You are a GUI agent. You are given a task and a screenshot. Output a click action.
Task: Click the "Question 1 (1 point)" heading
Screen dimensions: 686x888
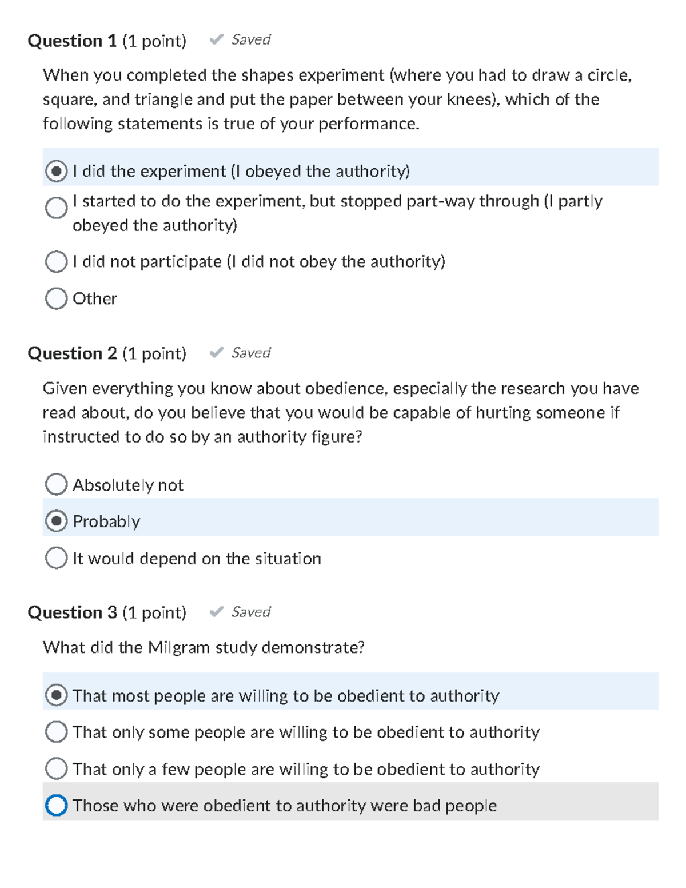(x=109, y=39)
